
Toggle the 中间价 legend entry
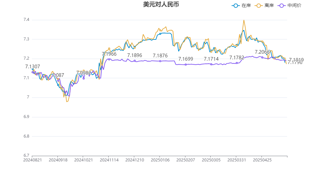(x=290, y=6)
